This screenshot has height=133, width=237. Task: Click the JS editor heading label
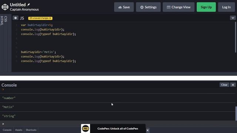pyautogui.click(x=22, y=18)
